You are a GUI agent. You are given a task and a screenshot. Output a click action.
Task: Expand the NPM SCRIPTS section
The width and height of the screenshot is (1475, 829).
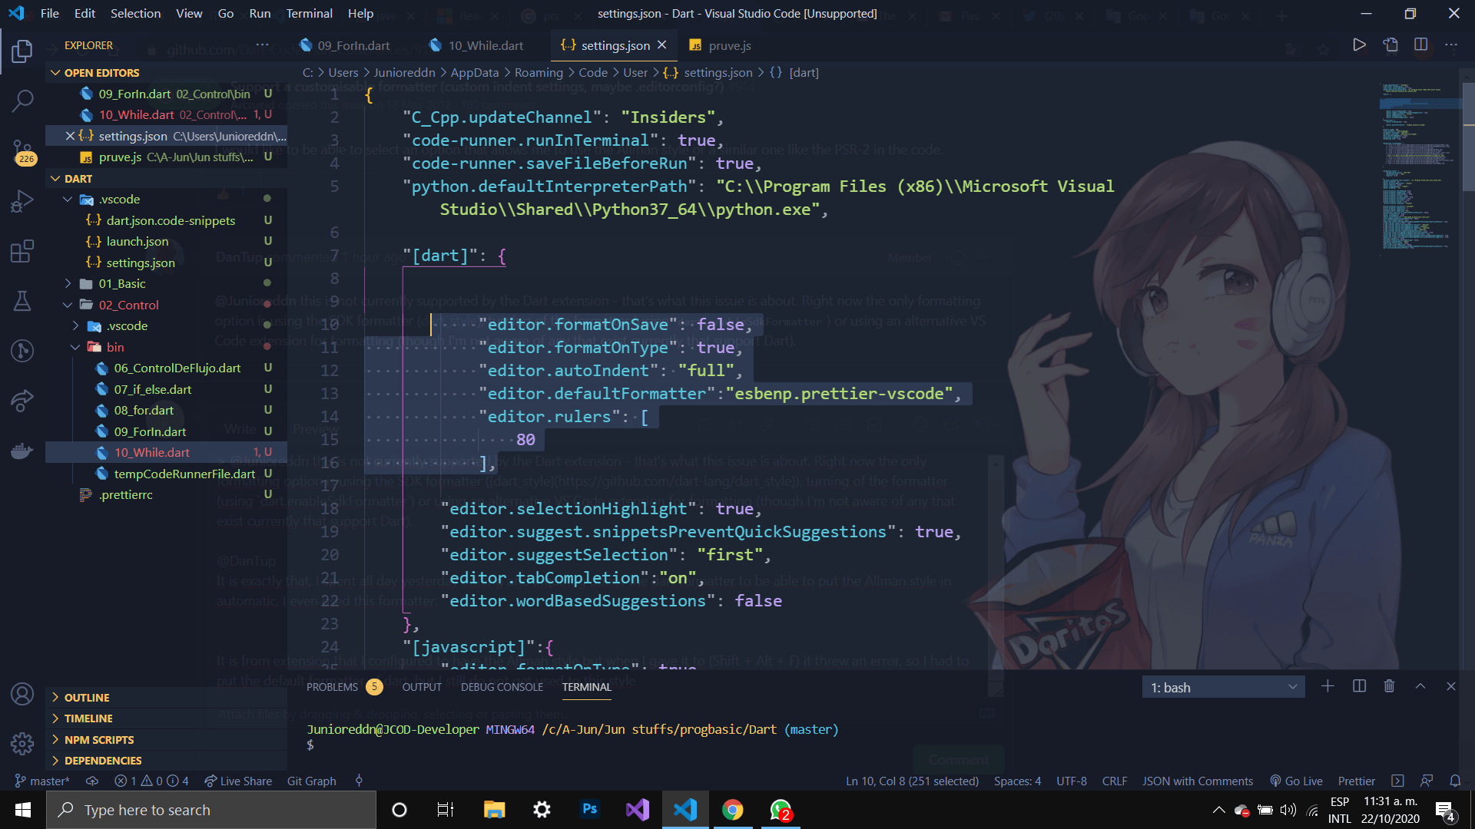click(x=166, y=740)
